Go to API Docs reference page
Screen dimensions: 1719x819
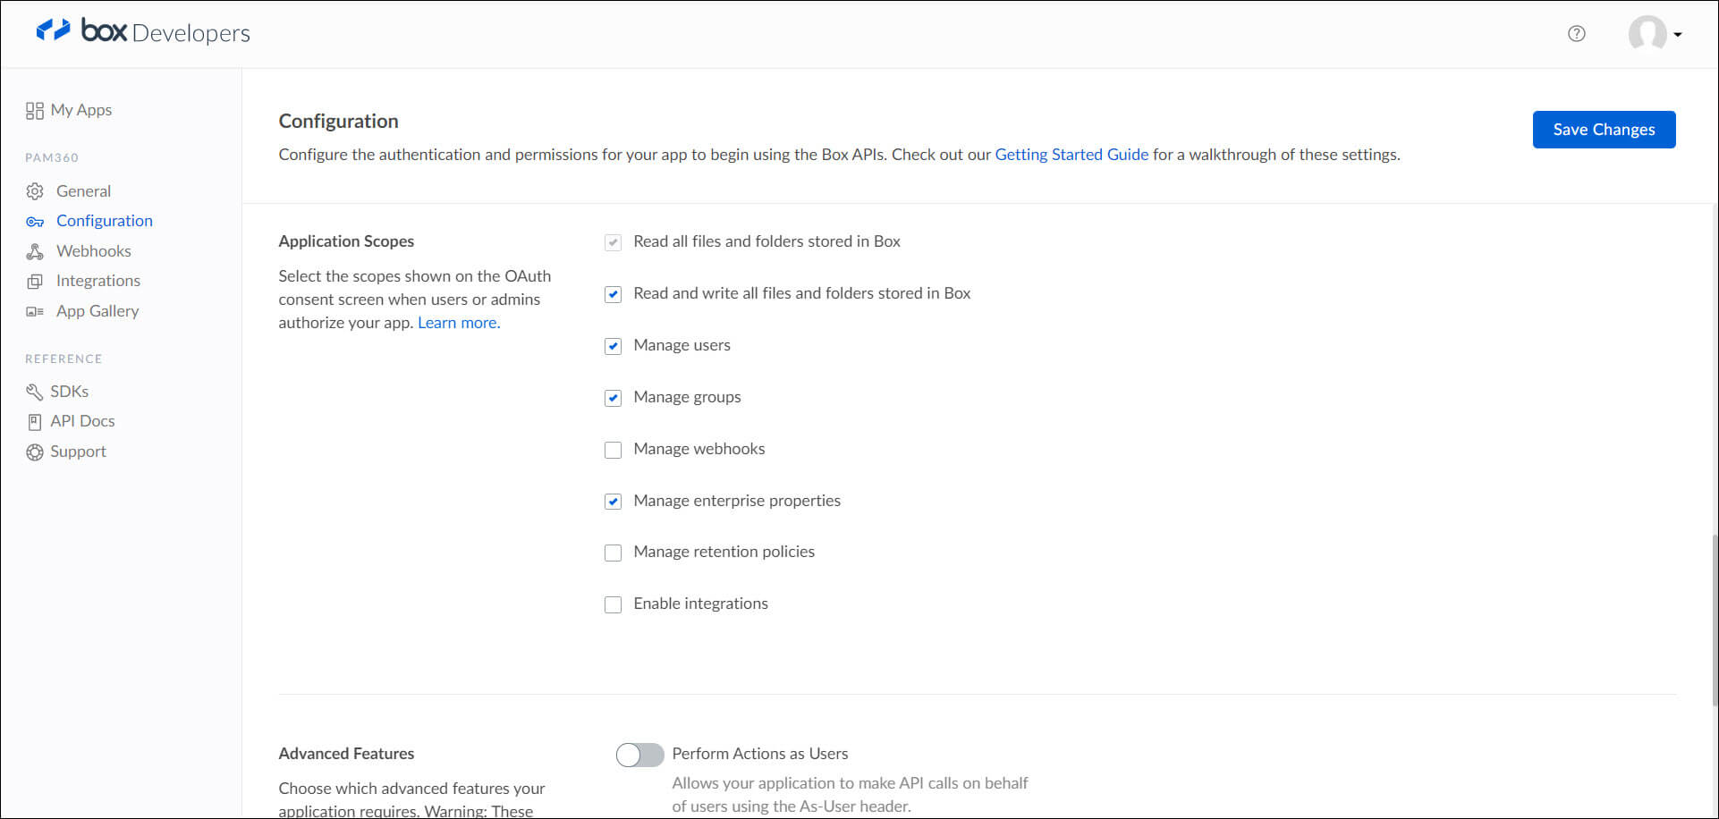82,421
